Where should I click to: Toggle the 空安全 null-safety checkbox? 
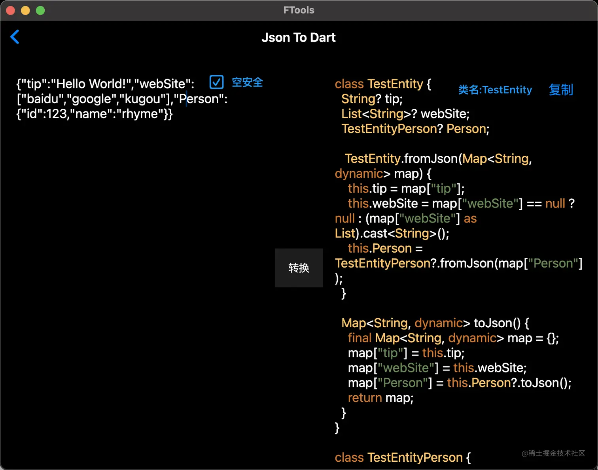[x=216, y=82]
